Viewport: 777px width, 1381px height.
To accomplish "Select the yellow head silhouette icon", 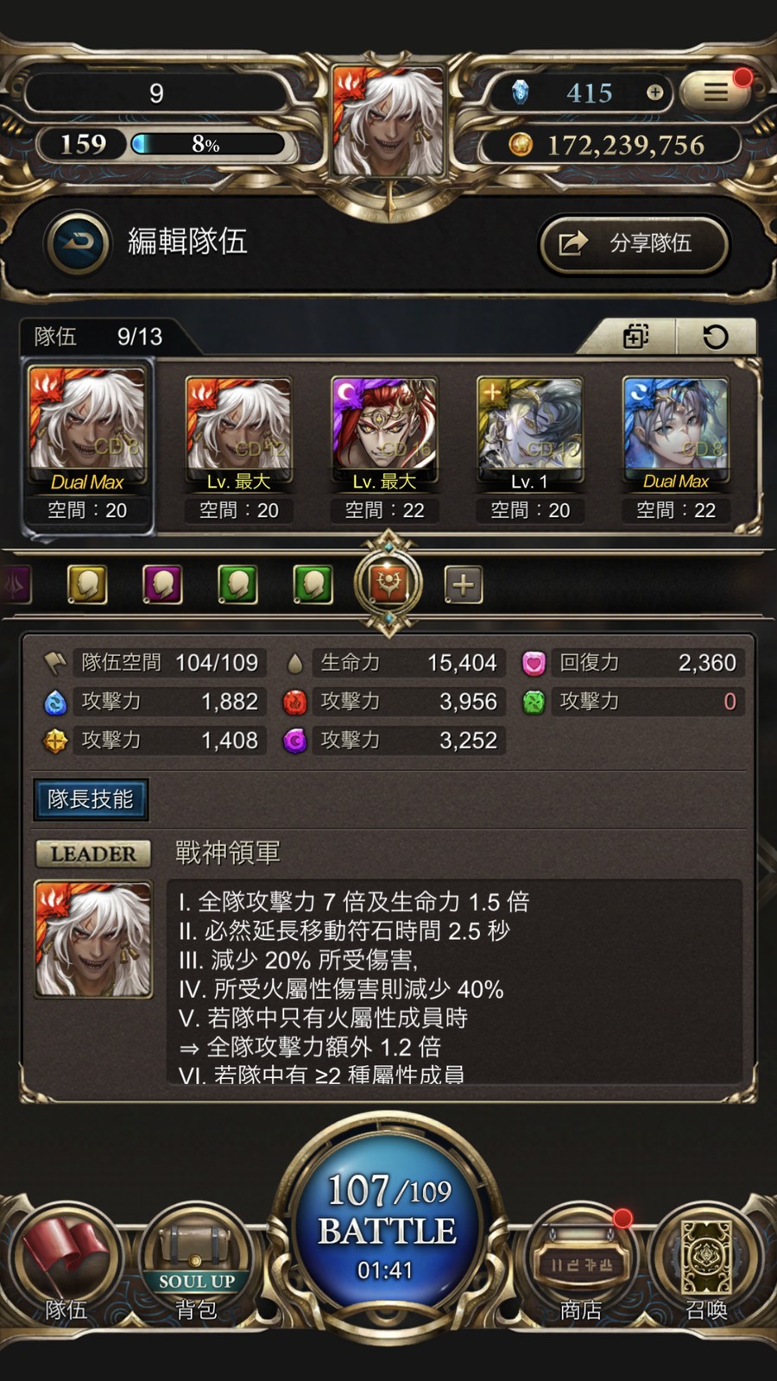I will pos(87,584).
